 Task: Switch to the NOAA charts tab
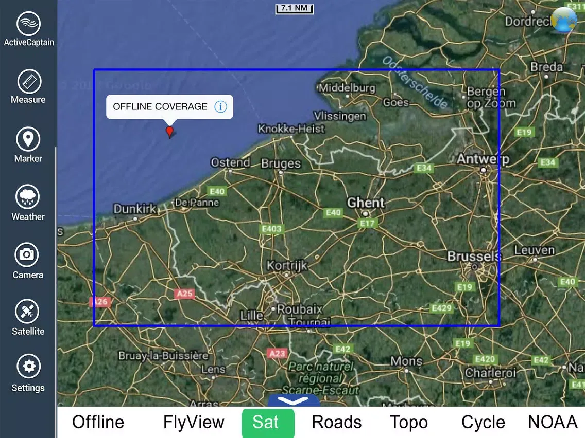pos(553,422)
